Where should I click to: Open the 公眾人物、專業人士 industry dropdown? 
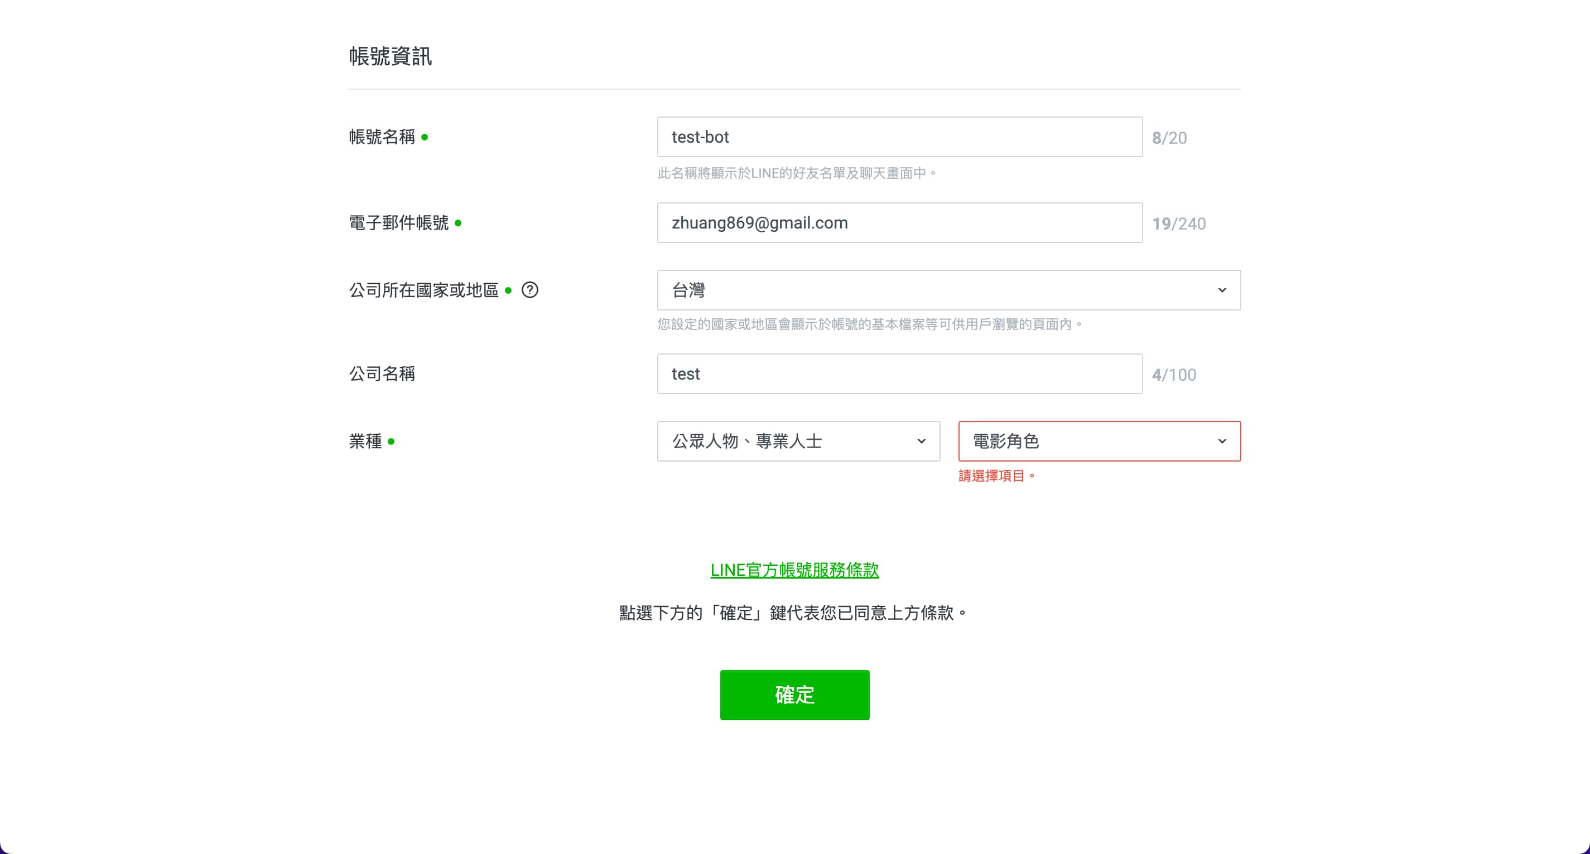point(798,441)
